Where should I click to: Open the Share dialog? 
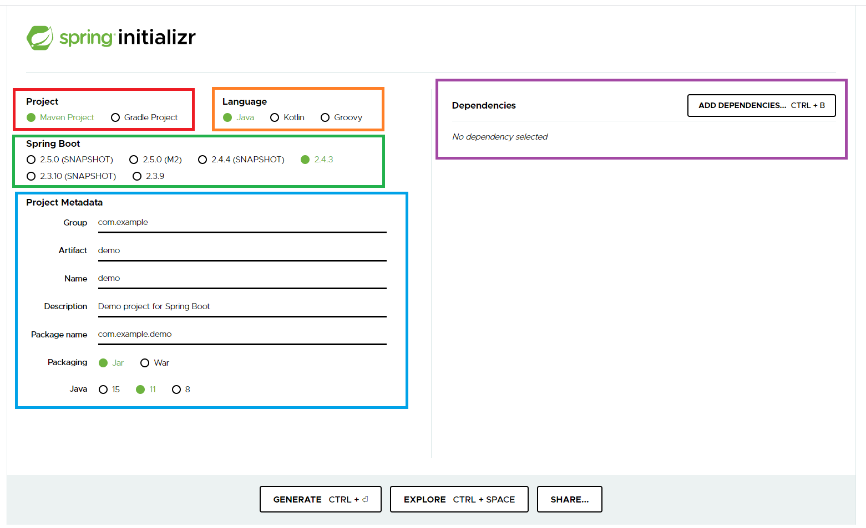[570, 499]
